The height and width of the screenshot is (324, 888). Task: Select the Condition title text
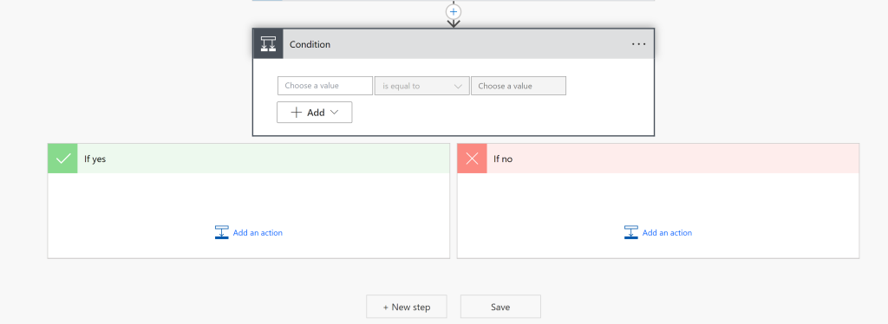tap(310, 44)
